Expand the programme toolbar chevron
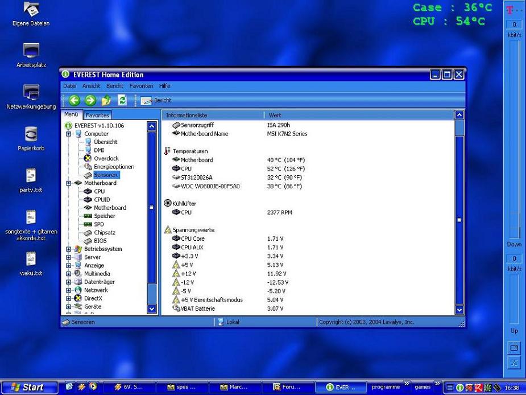 pos(406,384)
